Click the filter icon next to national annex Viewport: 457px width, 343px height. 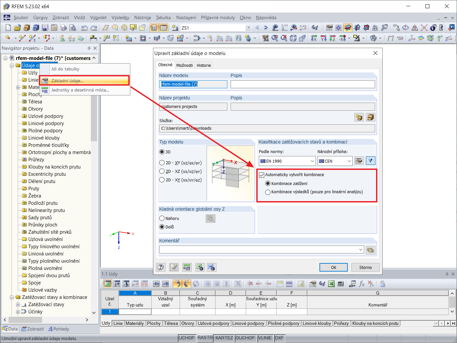click(x=370, y=161)
